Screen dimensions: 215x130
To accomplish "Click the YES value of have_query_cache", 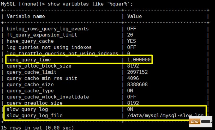I will click(132, 41).
